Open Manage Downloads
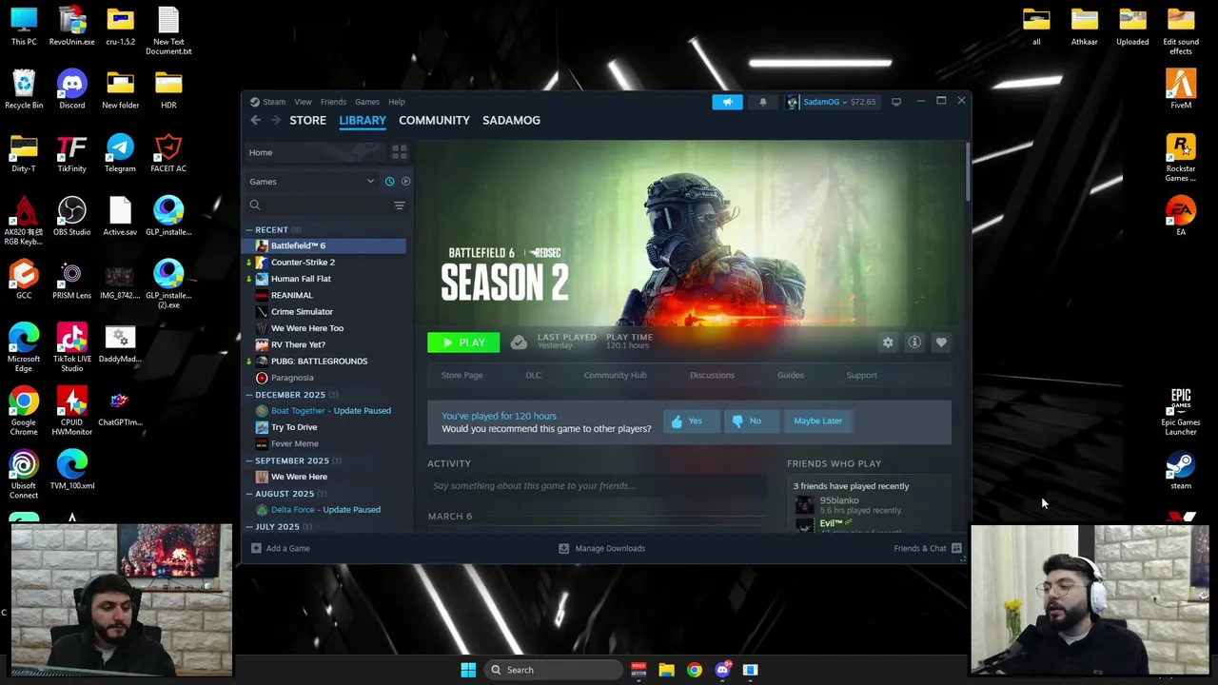The image size is (1218, 685). pos(601,548)
